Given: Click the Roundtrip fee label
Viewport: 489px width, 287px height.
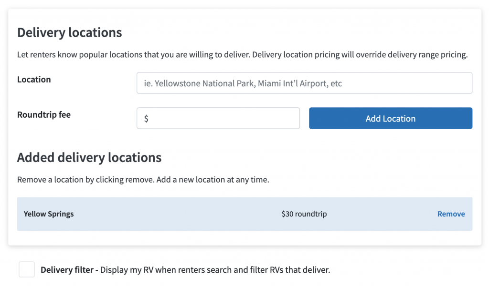Looking at the screenshot, I should (44, 114).
